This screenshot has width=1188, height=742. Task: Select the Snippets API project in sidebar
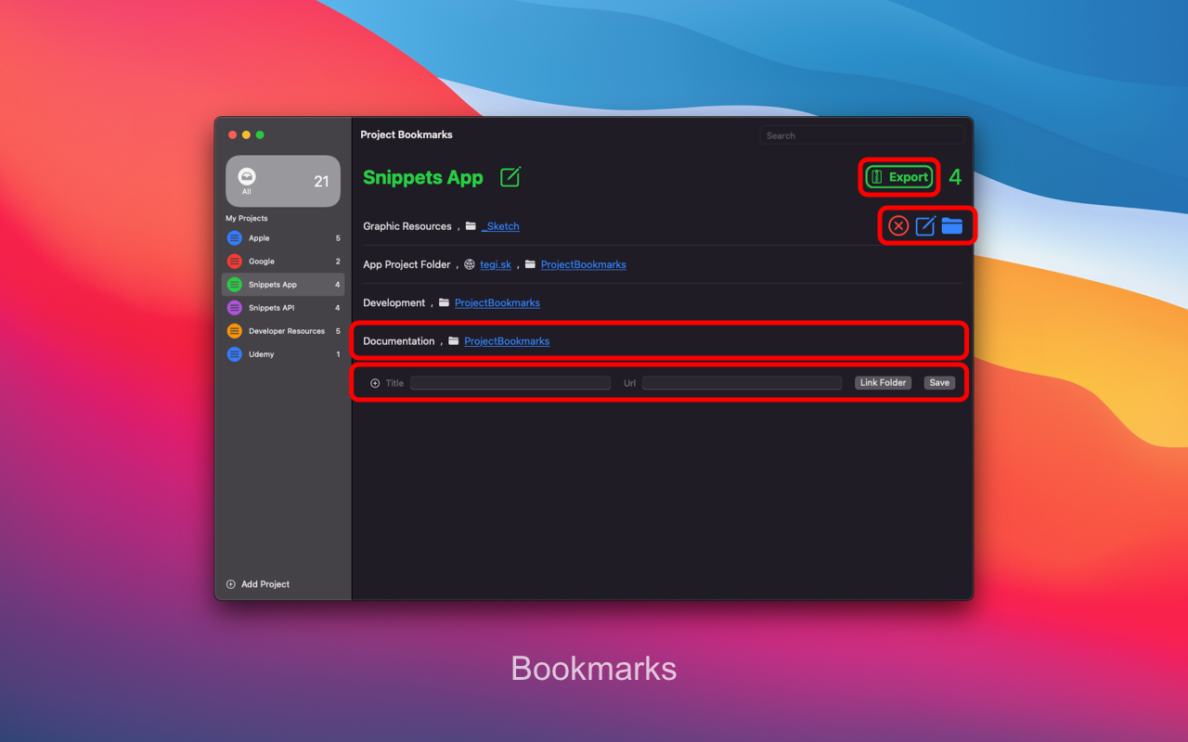tap(283, 308)
